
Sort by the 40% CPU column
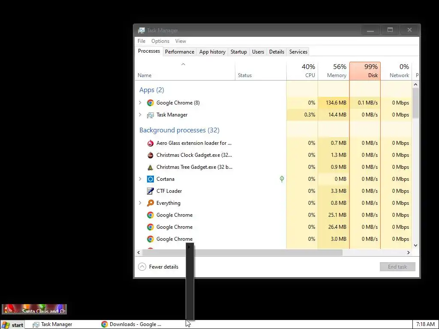point(302,71)
